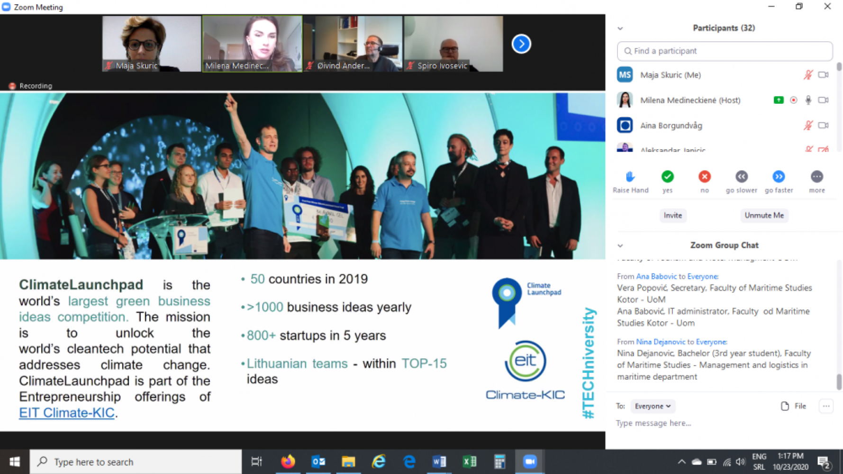Click the Unmute Me button
This screenshot has width=843, height=474.
764,216
